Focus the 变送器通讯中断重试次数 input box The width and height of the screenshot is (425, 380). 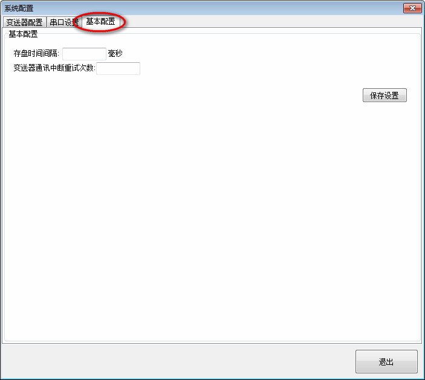pos(118,68)
